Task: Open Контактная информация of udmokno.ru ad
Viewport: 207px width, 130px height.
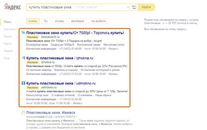Action: (x=41, y=99)
